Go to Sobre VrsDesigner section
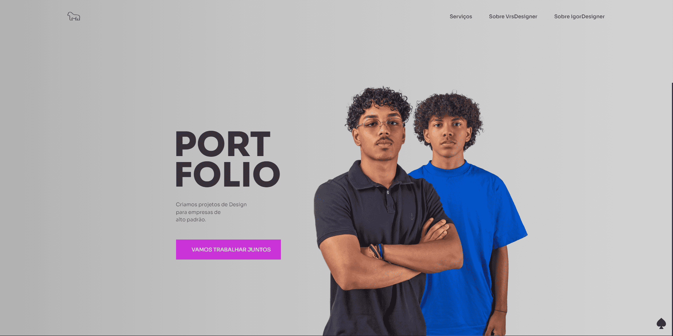Screen dimensions: 673x336 pyautogui.click(x=513, y=16)
